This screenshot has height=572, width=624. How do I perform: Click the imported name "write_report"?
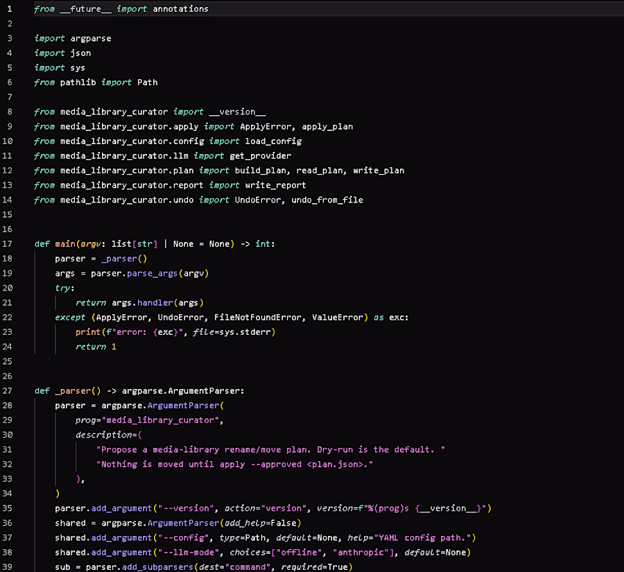point(276,186)
